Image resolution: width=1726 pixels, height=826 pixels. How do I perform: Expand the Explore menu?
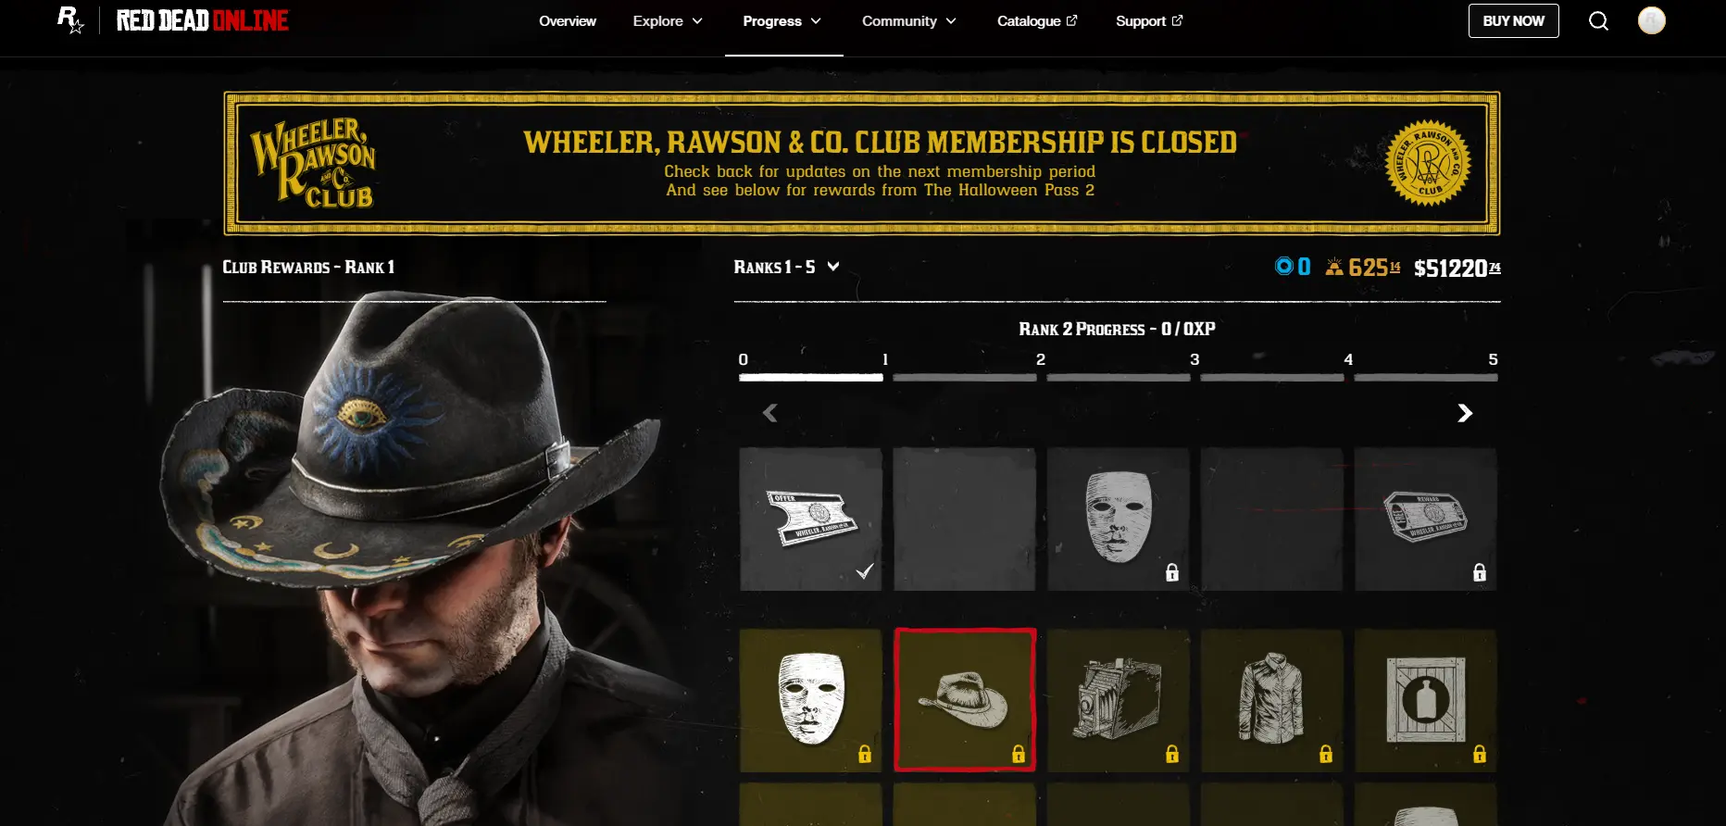click(668, 21)
